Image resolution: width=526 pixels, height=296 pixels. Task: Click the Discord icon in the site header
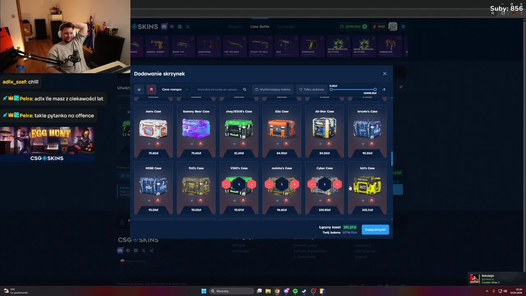pos(164,26)
